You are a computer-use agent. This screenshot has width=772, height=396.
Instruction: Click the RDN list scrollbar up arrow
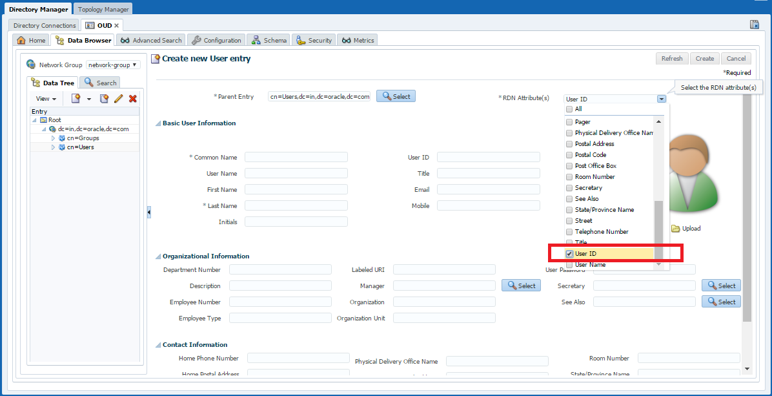click(659, 121)
